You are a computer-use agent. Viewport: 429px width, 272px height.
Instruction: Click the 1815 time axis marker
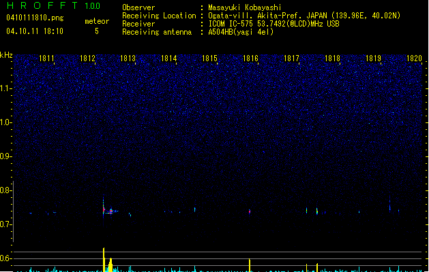pyautogui.click(x=209, y=58)
